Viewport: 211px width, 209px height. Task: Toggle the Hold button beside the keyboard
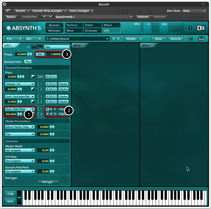tap(10, 201)
